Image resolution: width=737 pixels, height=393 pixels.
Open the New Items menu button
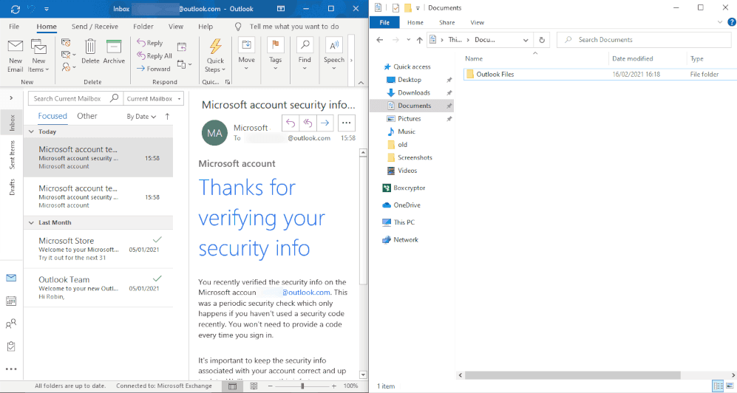38,56
